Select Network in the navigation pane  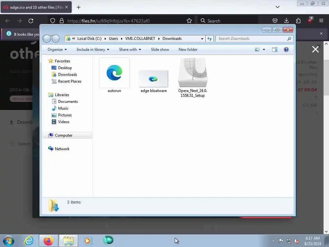pyautogui.click(x=62, y=149)
